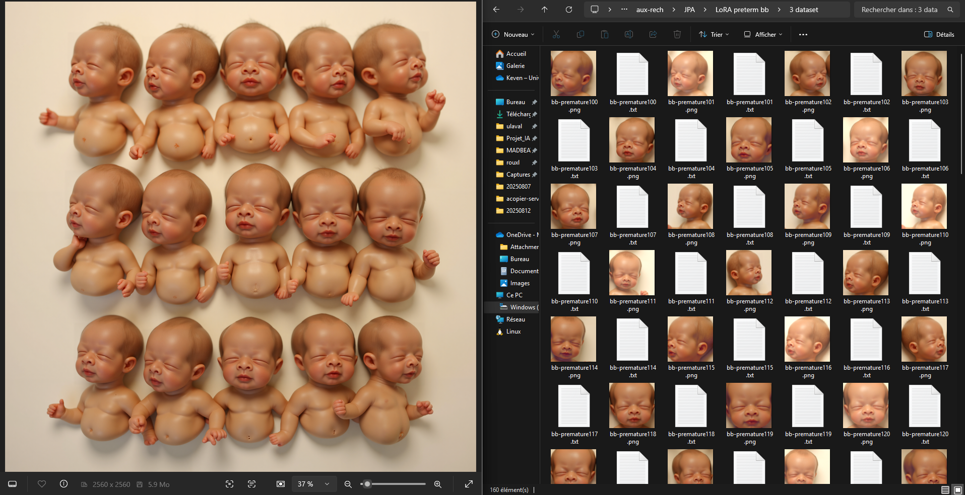Go up one folder level
965x495 pixels.
[x=544, y=10]
